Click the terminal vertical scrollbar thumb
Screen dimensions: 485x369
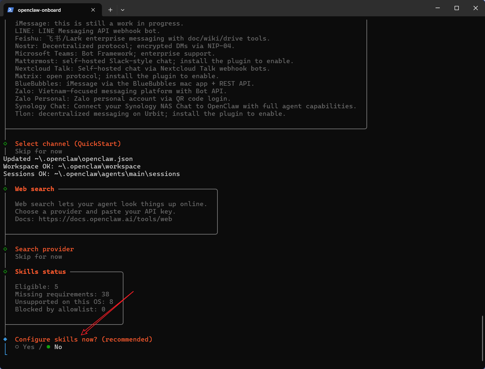pyautogui.click(x=482, y=338)
